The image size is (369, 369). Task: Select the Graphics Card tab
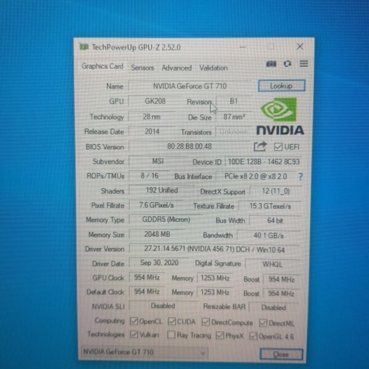coord(102,66)
